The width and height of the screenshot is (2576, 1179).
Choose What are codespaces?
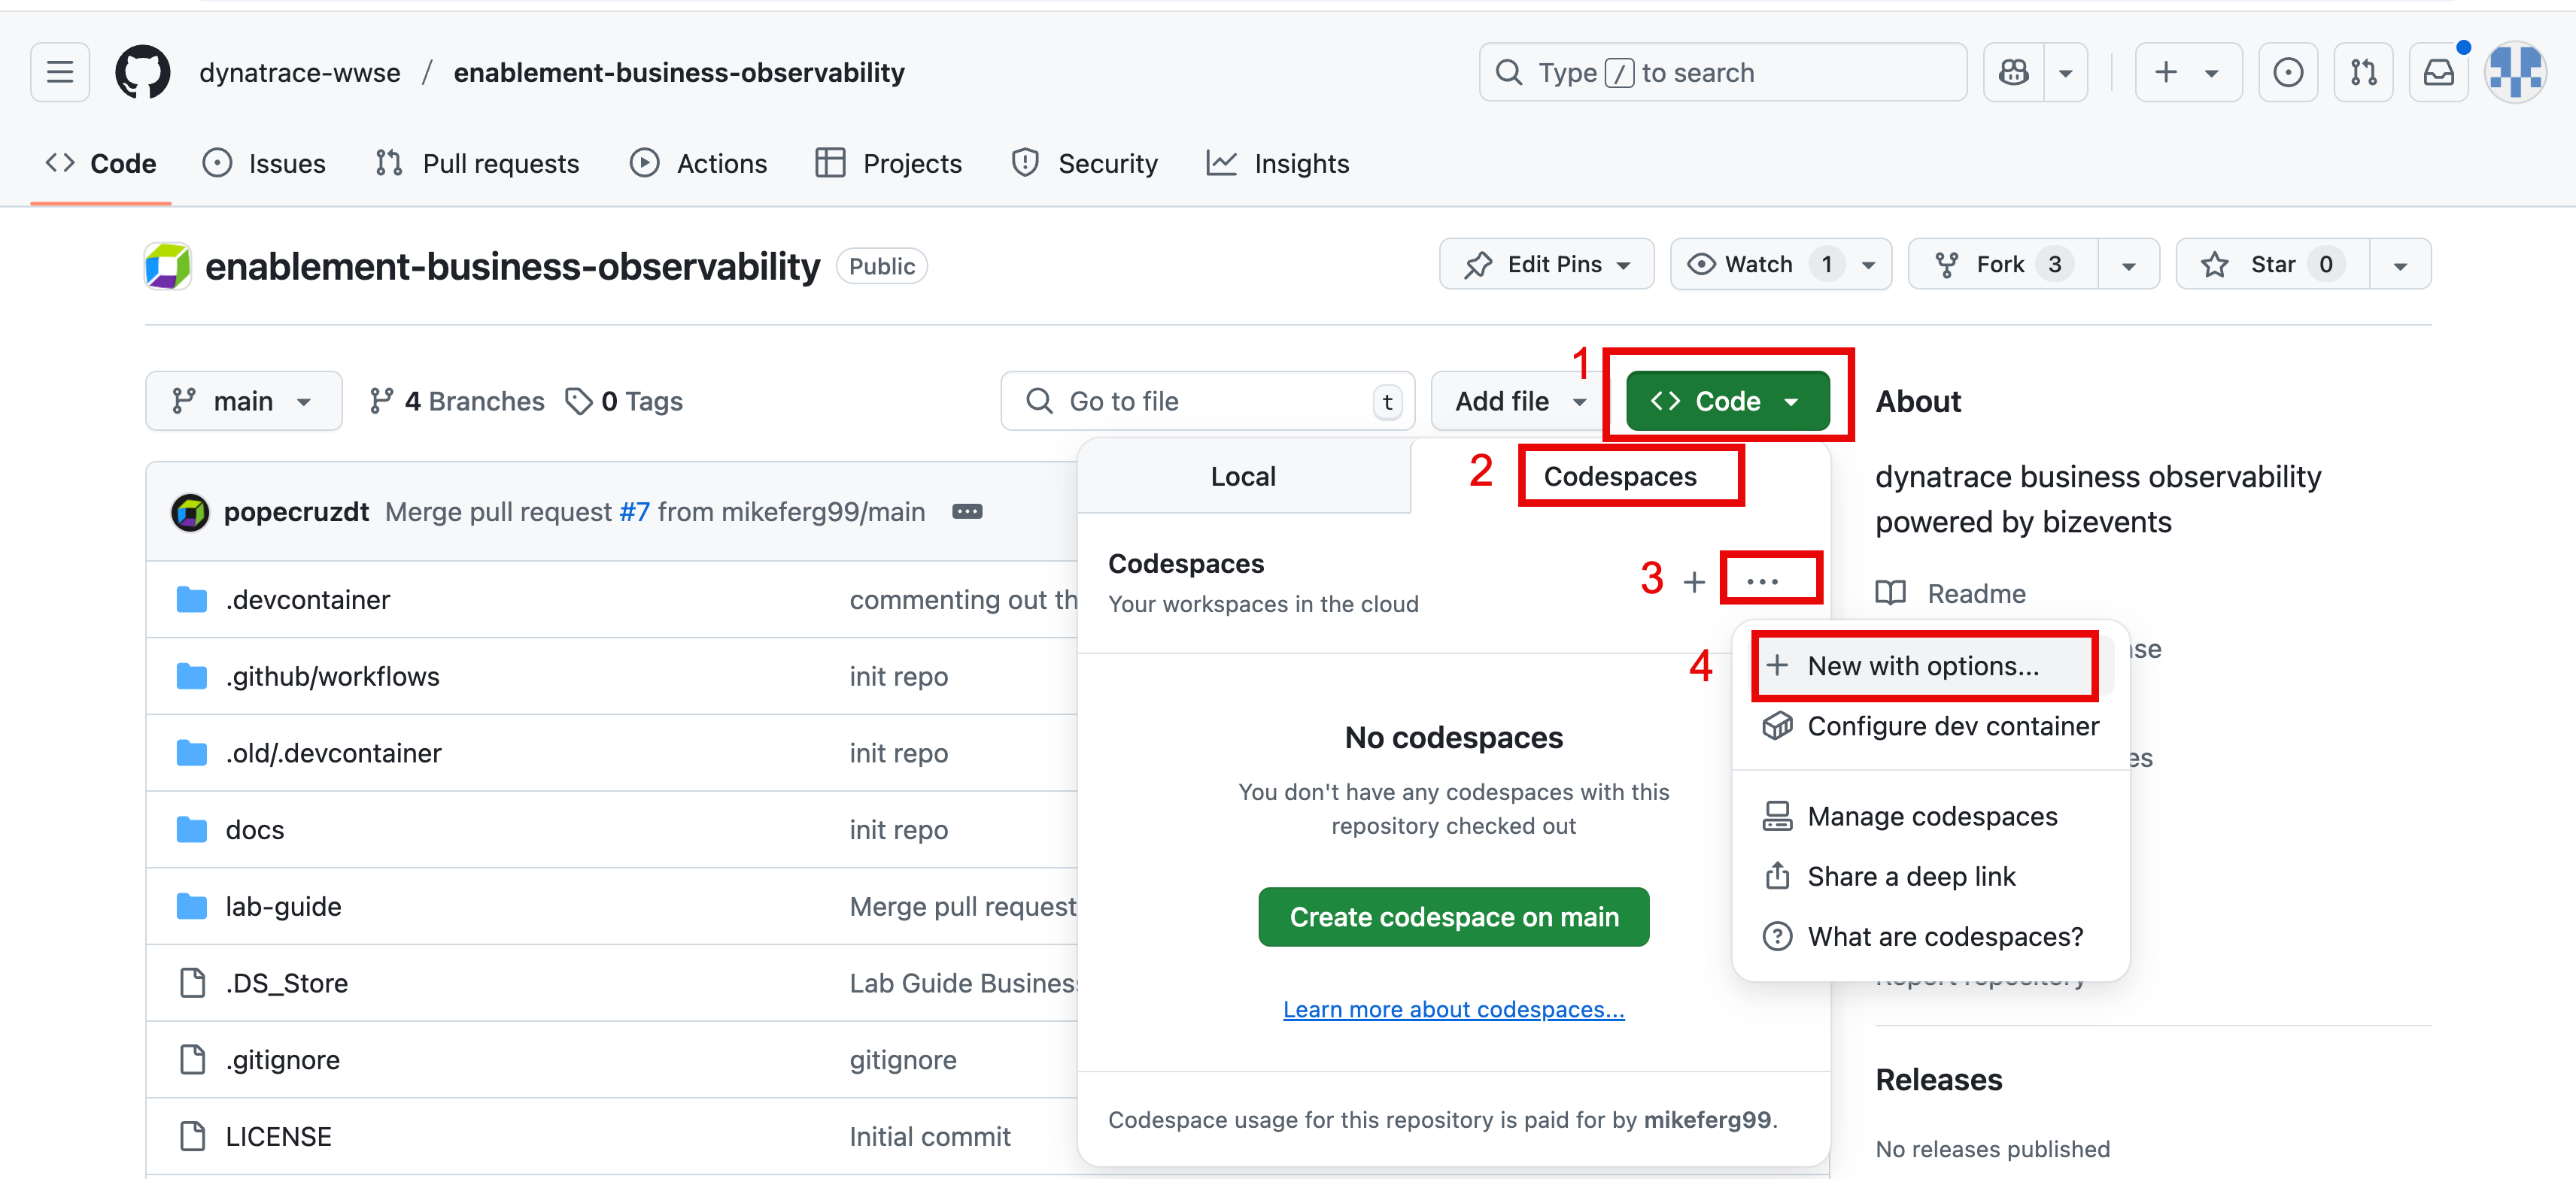coord(1931,936)
